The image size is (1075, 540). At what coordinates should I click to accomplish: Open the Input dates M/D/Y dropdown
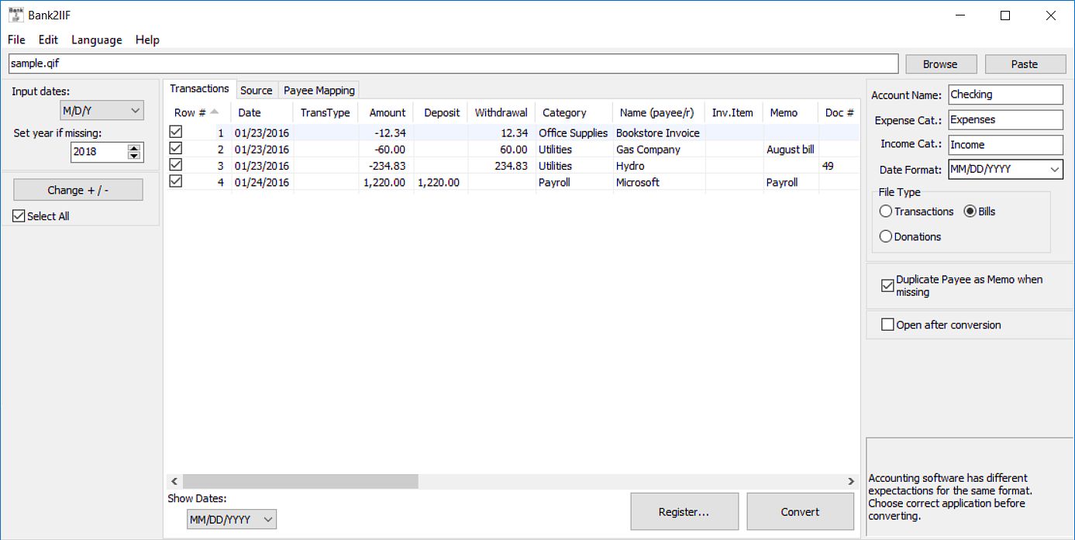pyautogui.click(x=102, y=111)
